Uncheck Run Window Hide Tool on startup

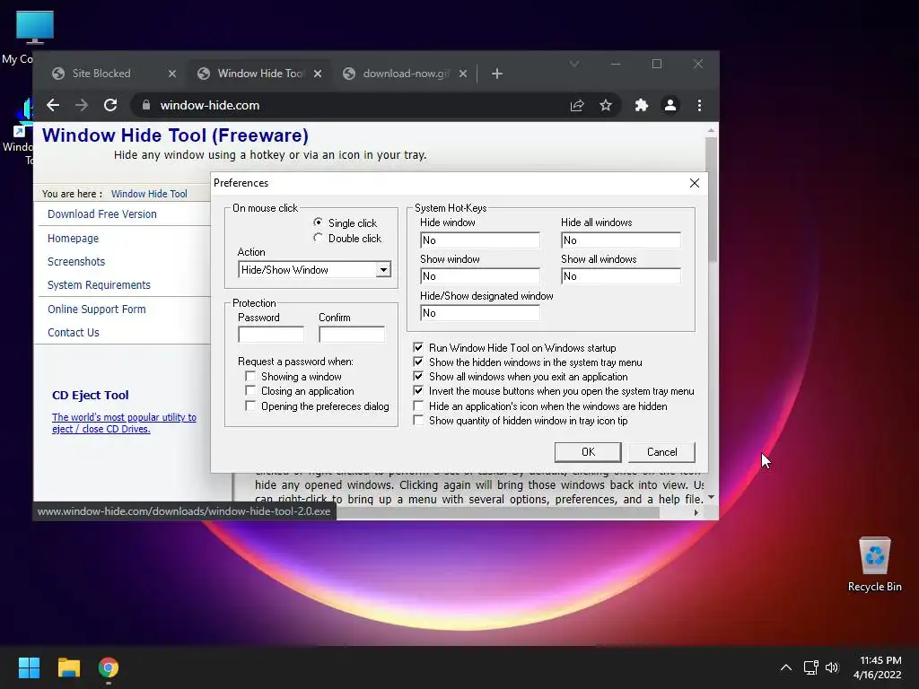[418, 347]
